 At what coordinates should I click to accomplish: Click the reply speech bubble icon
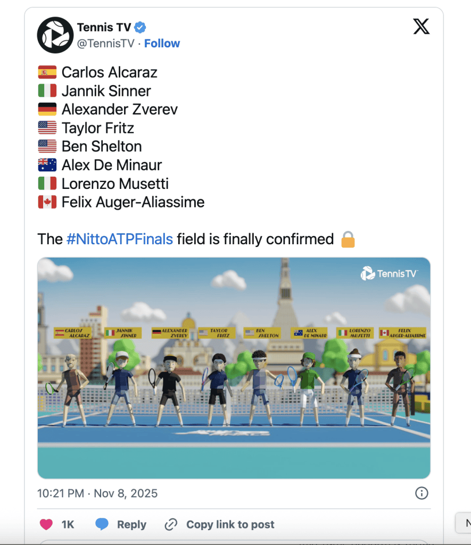(x=102, y=524)
